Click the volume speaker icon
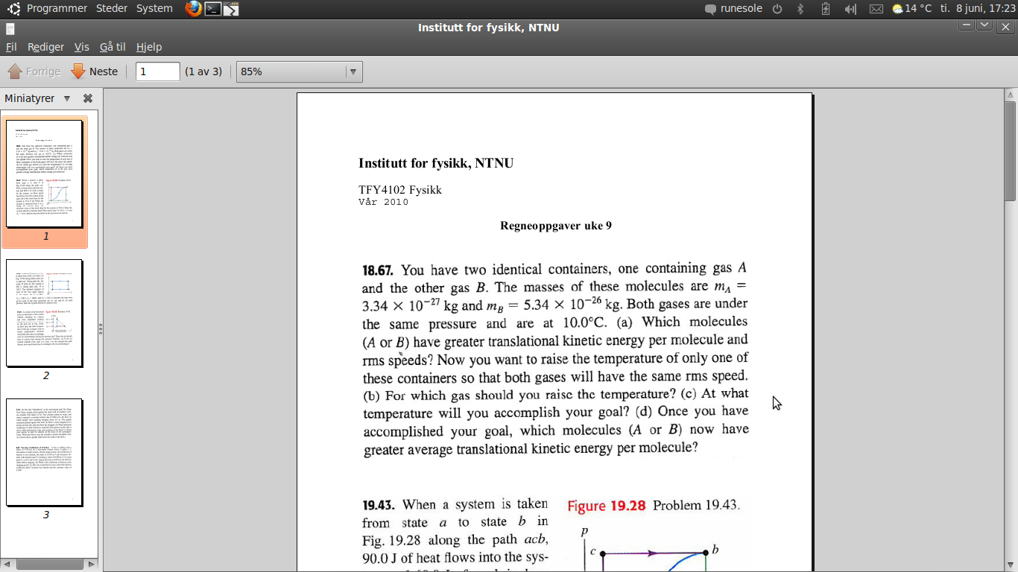 tap(850, 9)
